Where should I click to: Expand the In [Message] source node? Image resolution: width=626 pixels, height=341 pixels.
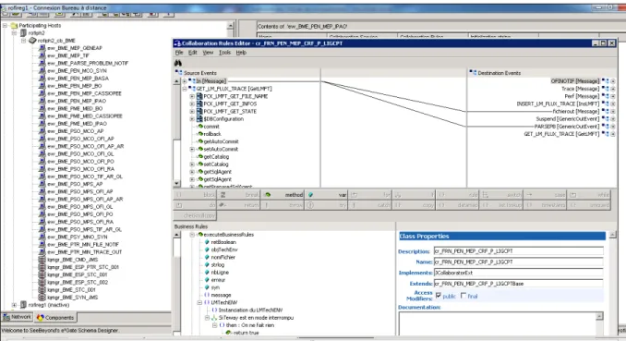coord(185,81)
